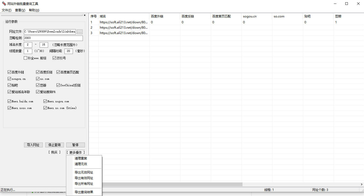The image size is (364, 196).
Task: Choose 导出所有网址 menu entry
Action: pos(84,184)
